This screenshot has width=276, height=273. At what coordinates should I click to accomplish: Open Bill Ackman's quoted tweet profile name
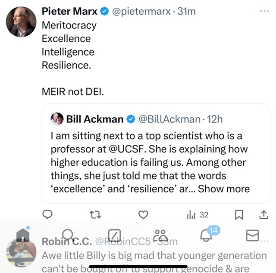(x=95, y=118)
